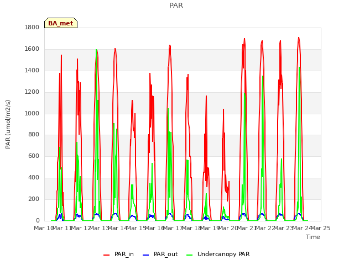Click the red PAR_in legend swatch
The height and width of the screenshot is (265, 354).
coord(106,255)
